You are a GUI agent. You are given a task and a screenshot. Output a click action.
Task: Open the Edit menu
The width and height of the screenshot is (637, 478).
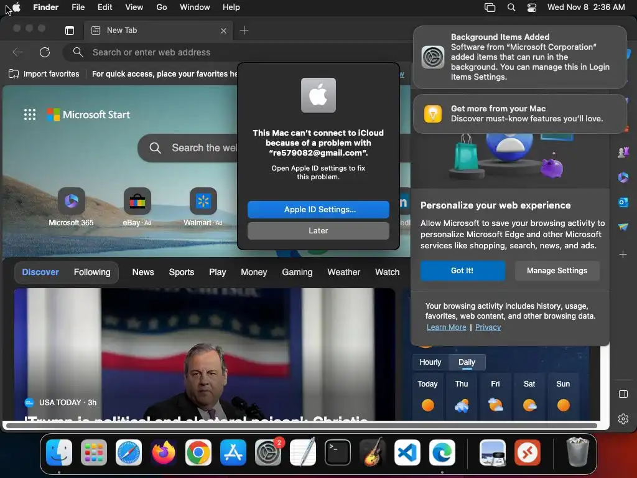tap(105, 7)
